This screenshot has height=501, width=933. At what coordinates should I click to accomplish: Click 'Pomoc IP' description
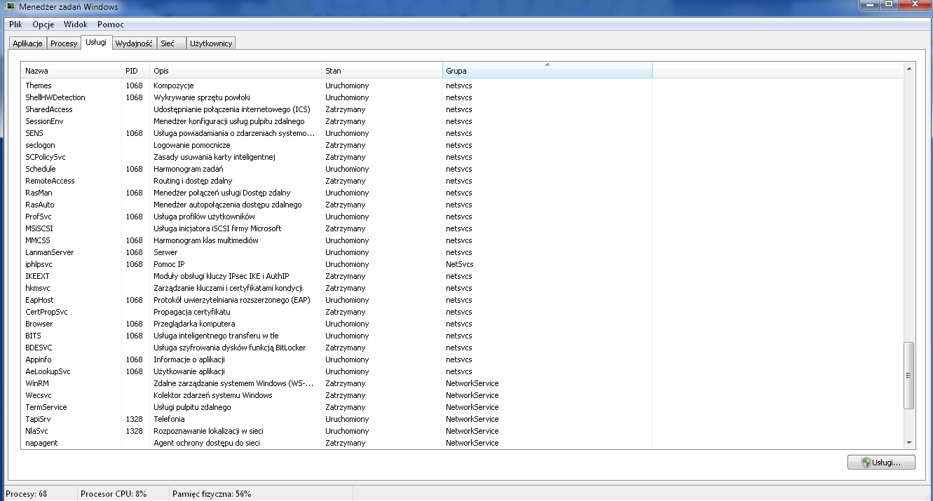click(x=169, y=264)
